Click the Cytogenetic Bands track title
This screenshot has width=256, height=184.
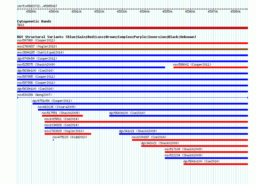pyautogui.click(x=34, y=21)
